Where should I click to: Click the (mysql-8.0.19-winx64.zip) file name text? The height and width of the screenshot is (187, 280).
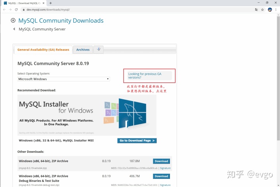[33, 168]
